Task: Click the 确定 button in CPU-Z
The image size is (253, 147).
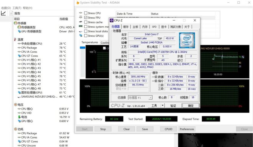Action: pyautogui.click(x=191, y=105)
